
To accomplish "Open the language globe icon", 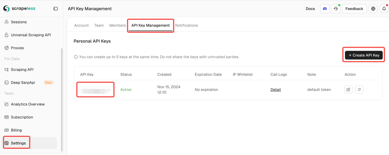I will pos(373,9).
